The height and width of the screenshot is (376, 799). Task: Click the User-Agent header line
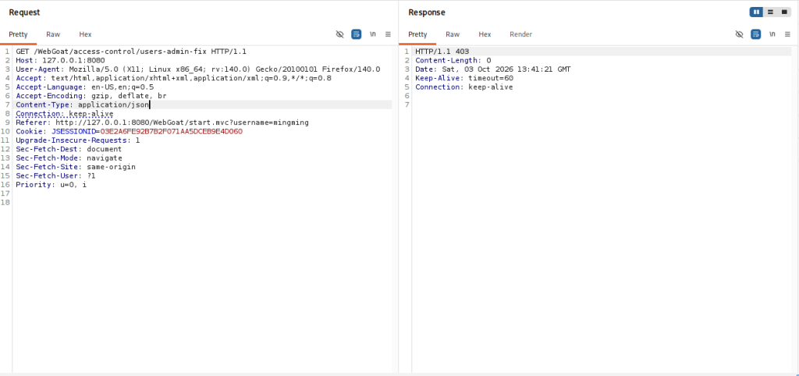click(197, 69)
